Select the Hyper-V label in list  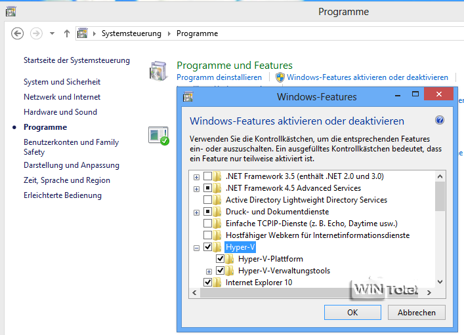[x=240, y=247]
